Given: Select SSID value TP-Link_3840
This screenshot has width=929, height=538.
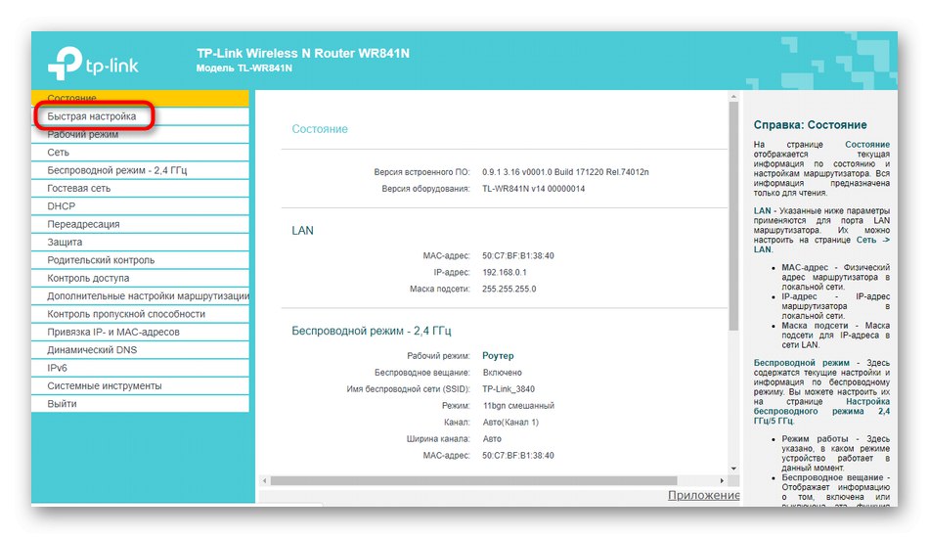Looking at the screenshot, I should (509, 389).
